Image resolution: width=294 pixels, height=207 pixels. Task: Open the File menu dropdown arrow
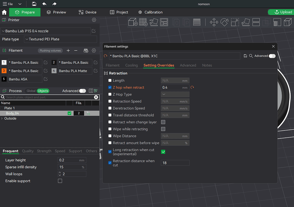[20, 4]
